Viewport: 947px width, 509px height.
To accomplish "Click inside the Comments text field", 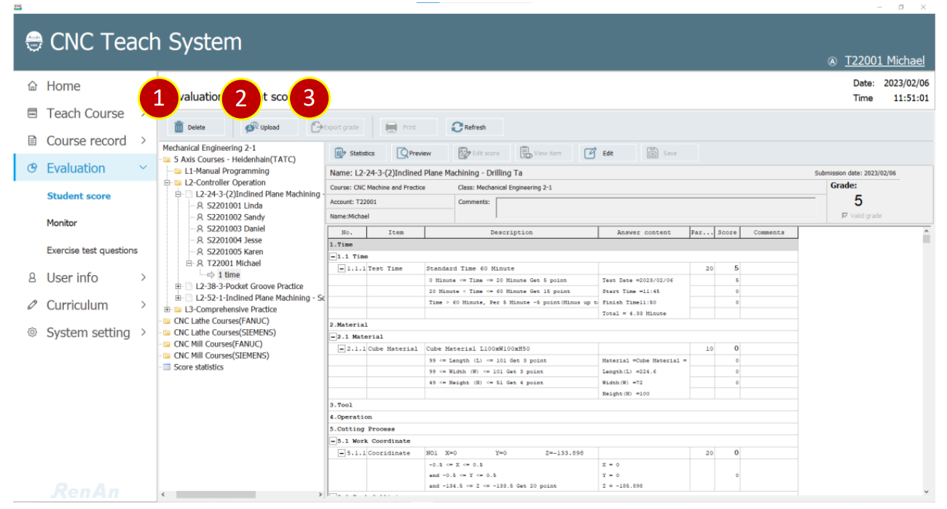I will click(656, 208).
